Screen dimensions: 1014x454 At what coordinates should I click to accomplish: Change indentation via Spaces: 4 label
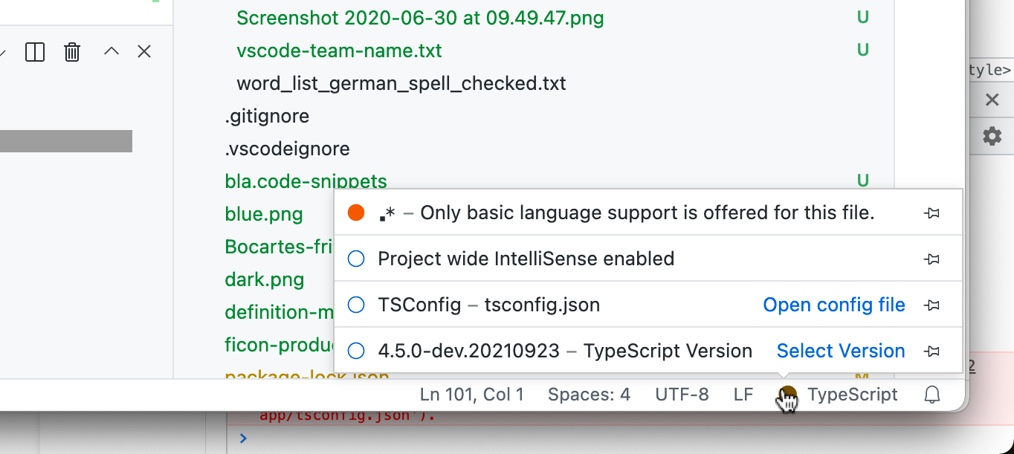pos(589,395)
